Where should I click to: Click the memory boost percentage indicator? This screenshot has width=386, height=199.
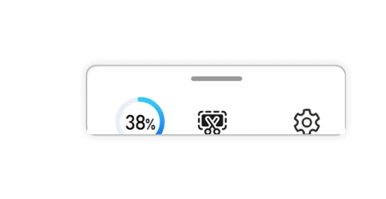tap(140, 116)
